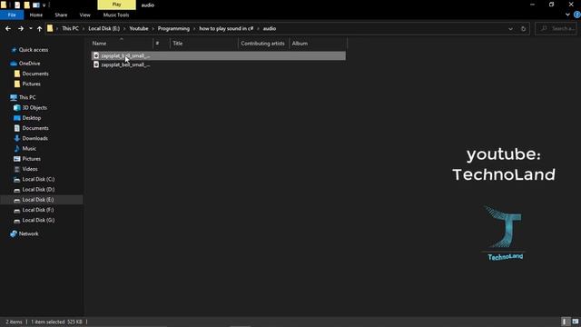Switch to Large icons view layout
Screen dimensions: 581x327
pyautogui.click(x=575, y=322)
